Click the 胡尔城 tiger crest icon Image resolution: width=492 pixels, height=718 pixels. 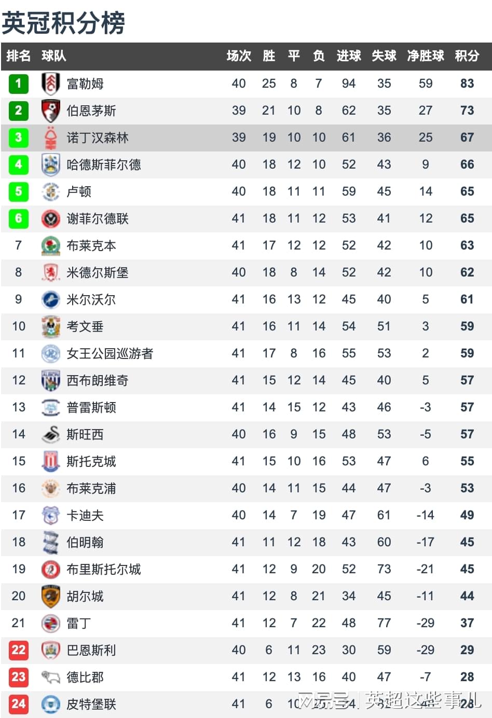tap(50, 596)
